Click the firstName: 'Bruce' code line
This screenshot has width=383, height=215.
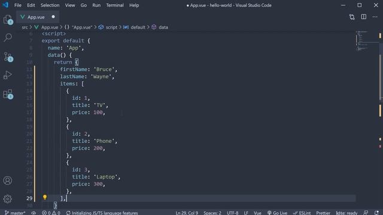[x=89, y=69]
